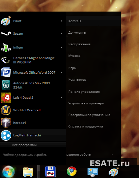Expand the All Programs arrow
The height and width of the screenshot is (178, 139).
tap(1, 145)
